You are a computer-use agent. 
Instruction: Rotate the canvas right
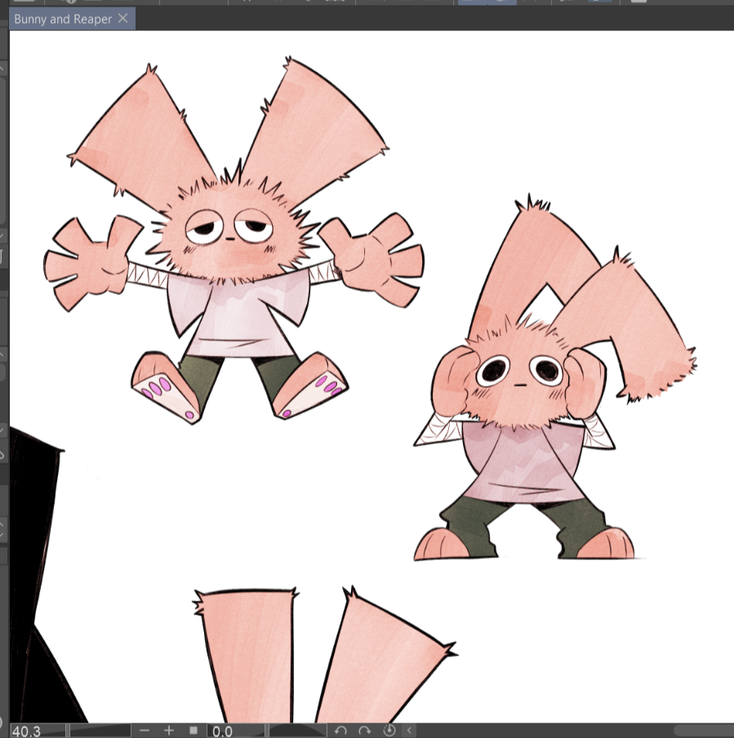point(365,731)
